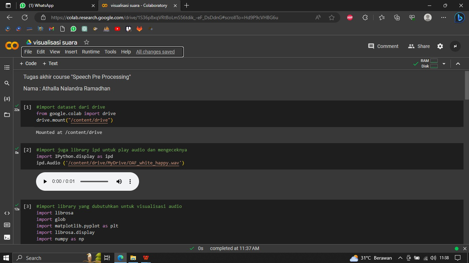Open the Edge profile icon
469x263 pixels.
coord(428,17)
